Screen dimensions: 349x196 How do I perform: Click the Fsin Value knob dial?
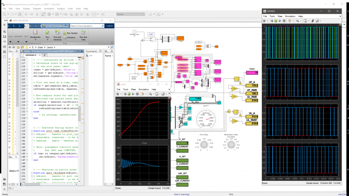(x=204, y=145)
